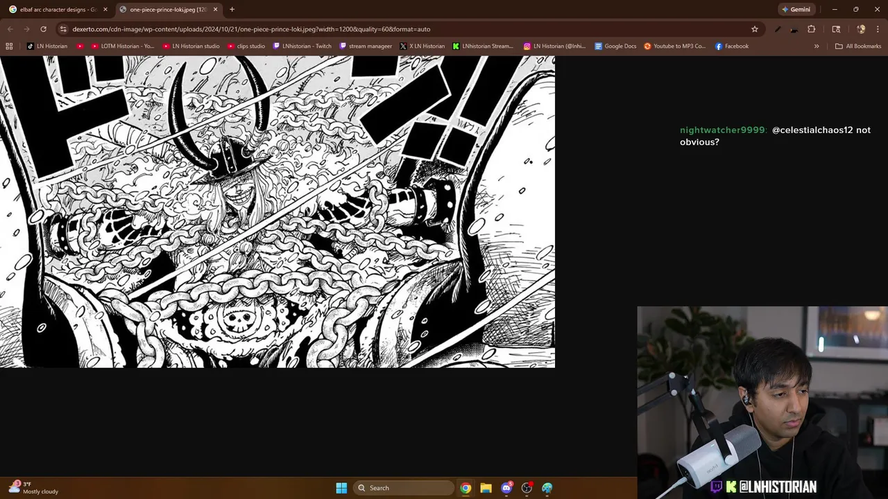
Task: Select the one-piece-prince-loki.jpeg tab
Action: [167, 10]
